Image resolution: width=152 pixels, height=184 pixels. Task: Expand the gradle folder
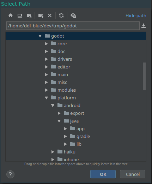[x=66, y=137]
